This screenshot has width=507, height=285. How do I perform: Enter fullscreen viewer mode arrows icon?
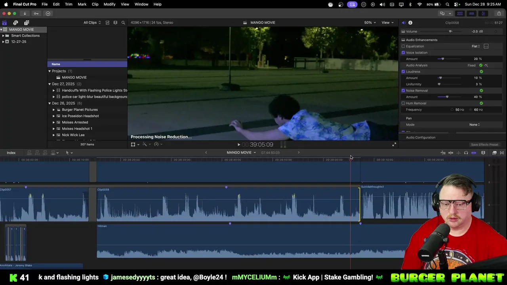(x=394, y=144)
